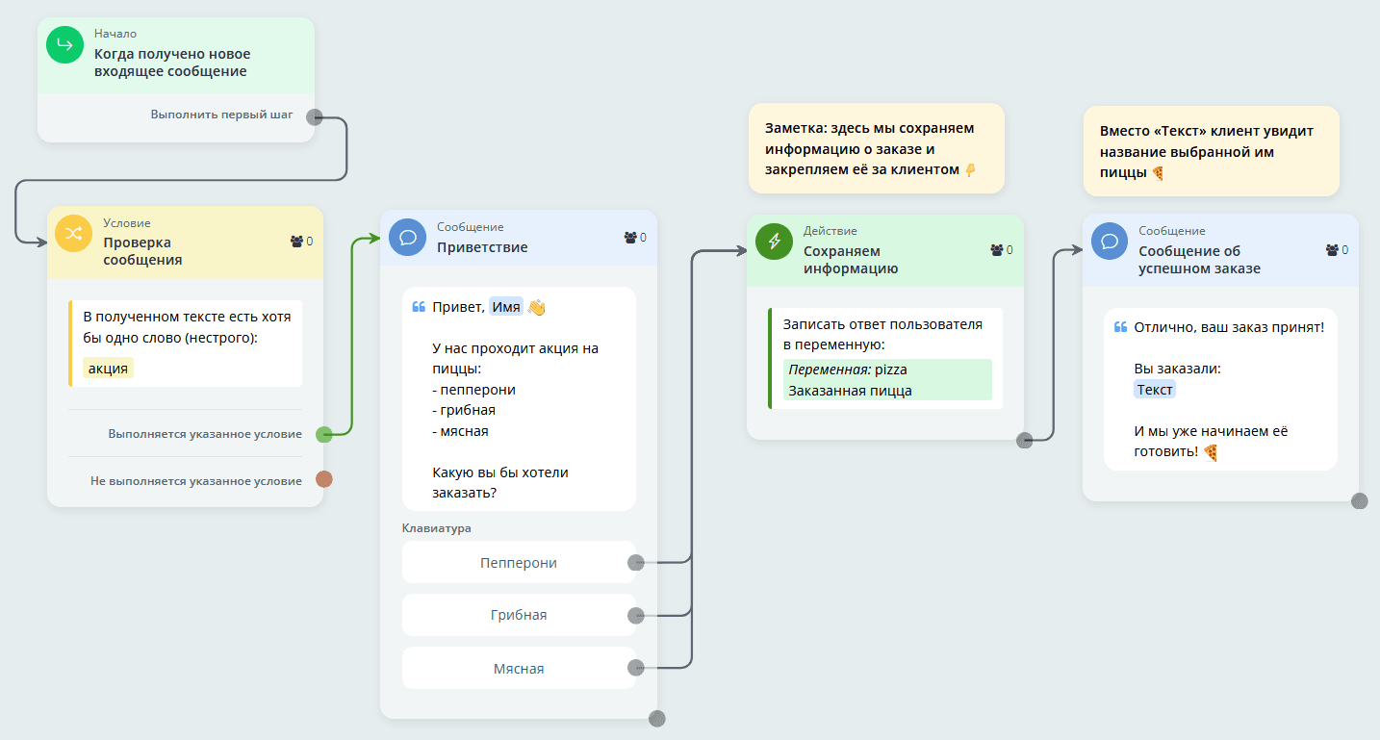Click the pizza variable field in action block
Viewport: 1380px width, 740px height.
[888, 379]
